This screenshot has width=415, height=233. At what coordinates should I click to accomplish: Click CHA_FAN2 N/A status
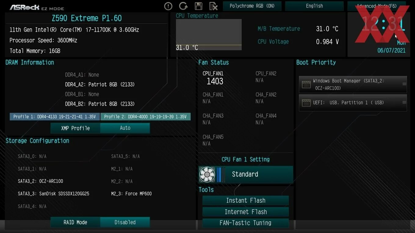tap(266, 98)
